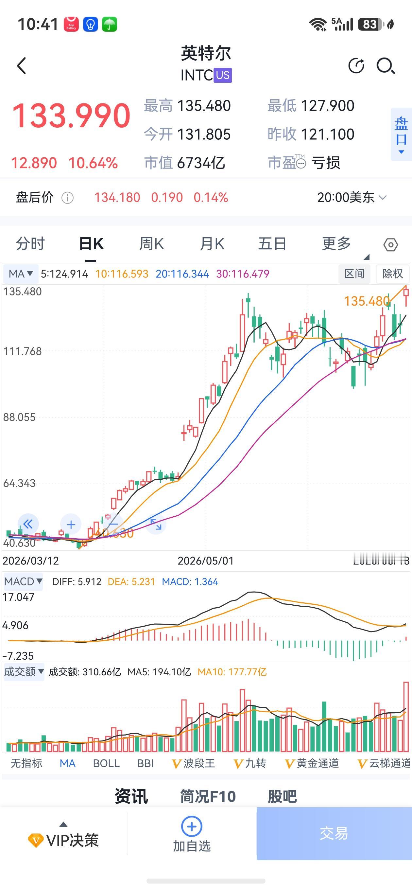Select MA overlay option in bottom row
Viewport: 412px width, 890px height.
(x=67, y=764)
